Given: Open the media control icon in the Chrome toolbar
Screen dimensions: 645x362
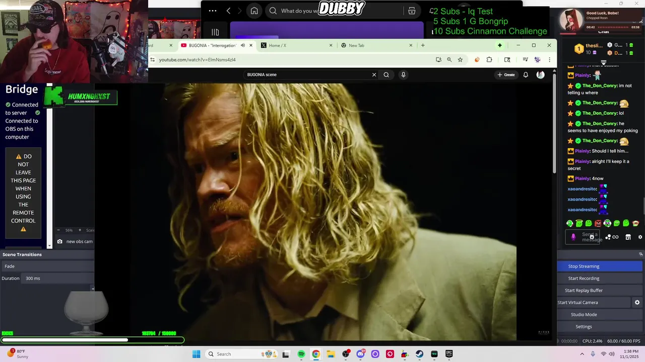Looking at the screenshot, I should click(525, 60).
